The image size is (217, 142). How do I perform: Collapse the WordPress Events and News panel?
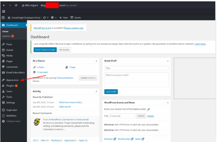168,102
